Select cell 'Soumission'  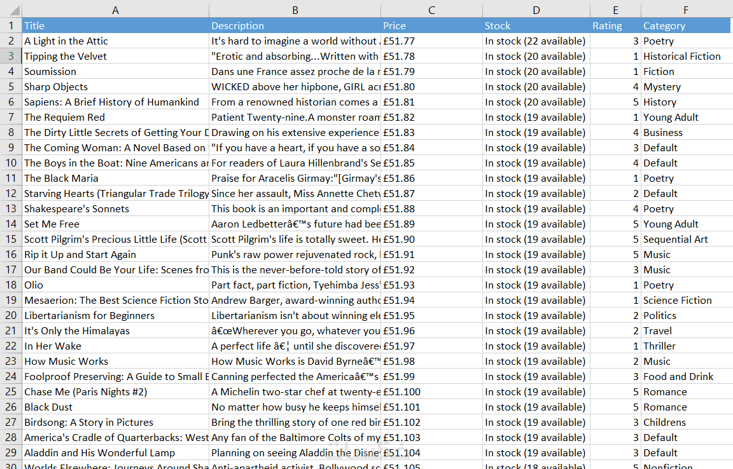(115, 71)
